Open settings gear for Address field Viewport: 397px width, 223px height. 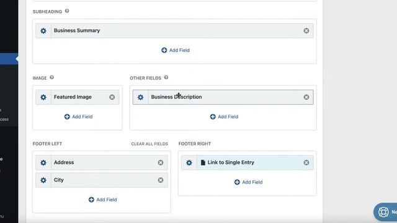click(43, 162)
